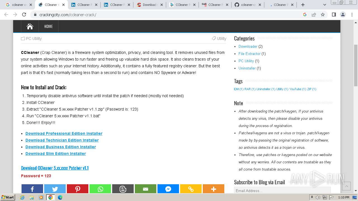358x201 pixels.
Task: Open Microsoft Edge from taskbar
Action: tap(60, 197)
